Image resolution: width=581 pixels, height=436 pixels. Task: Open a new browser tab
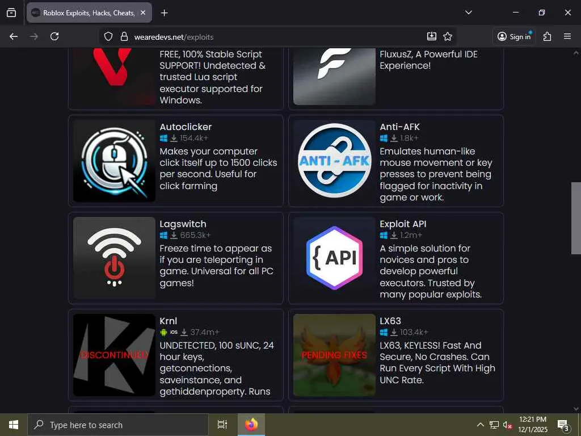click(x=164, y=13)
